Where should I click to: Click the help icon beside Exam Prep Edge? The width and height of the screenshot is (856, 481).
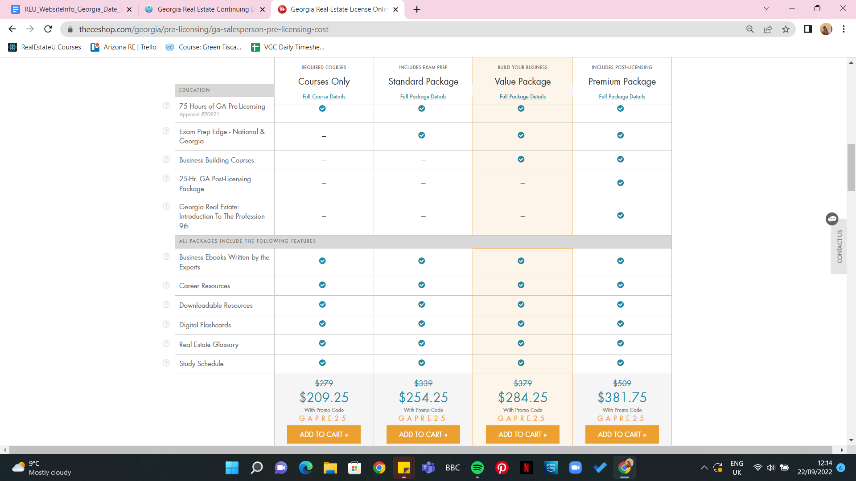(166, 131)
